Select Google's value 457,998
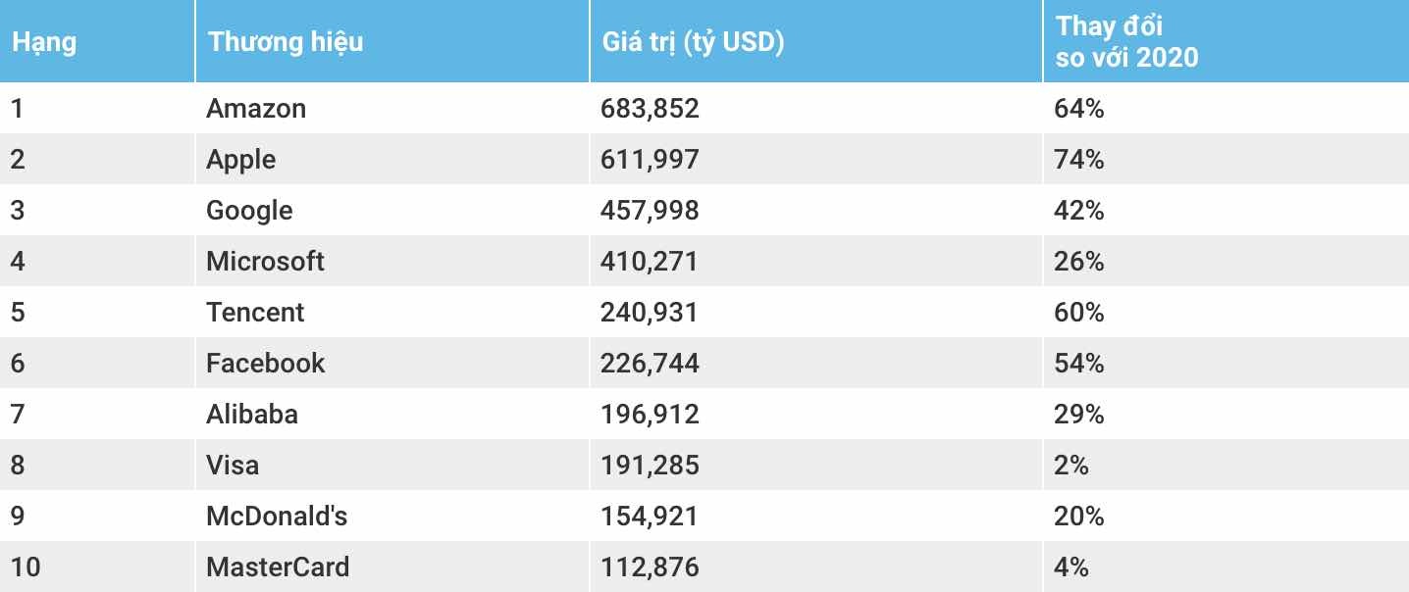1409x592 pixels. (650, 210)
